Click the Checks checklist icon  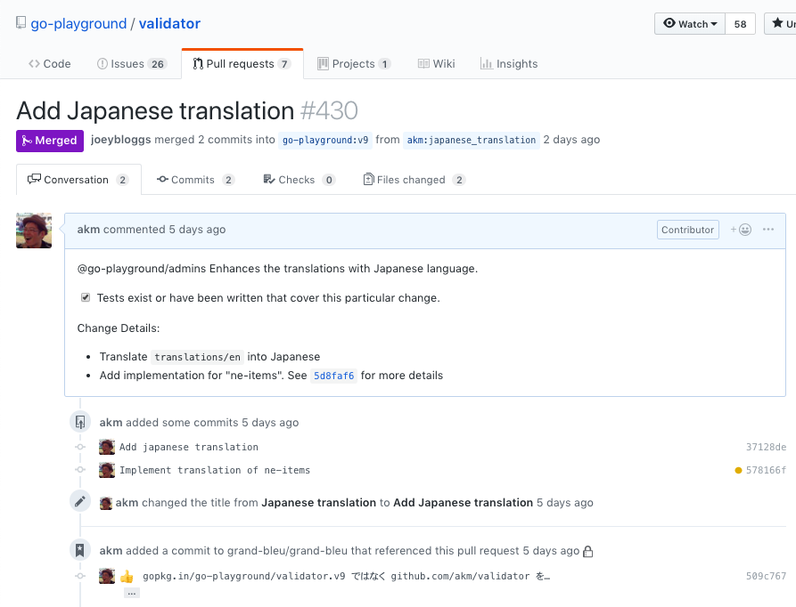269,180
